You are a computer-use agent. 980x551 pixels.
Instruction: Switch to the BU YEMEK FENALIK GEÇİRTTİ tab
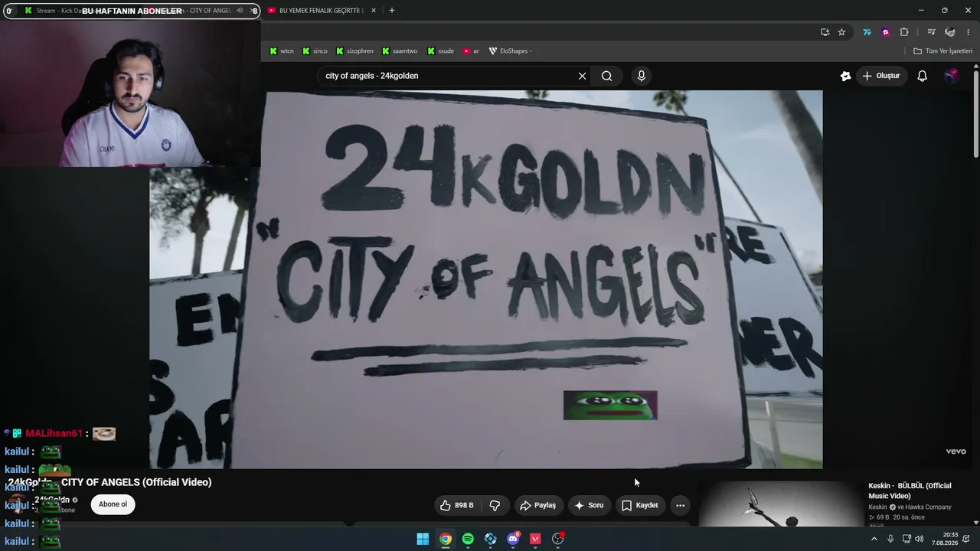[321, 11]
